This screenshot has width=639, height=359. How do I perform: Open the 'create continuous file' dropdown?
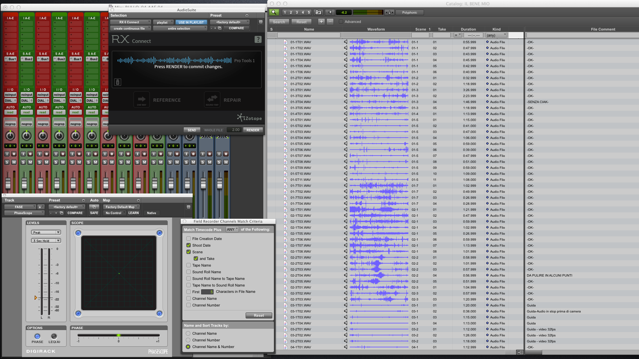[x=131, y=29]
